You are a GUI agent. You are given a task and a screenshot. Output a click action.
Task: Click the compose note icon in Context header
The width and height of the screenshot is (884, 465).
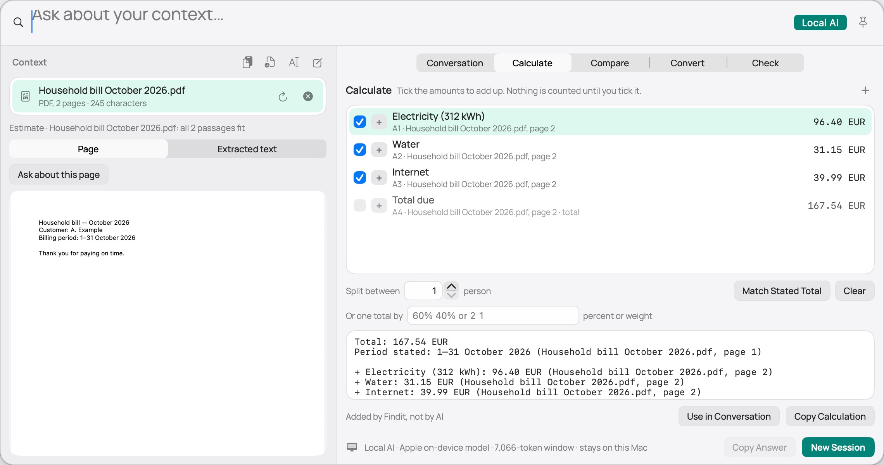(318, 62)
